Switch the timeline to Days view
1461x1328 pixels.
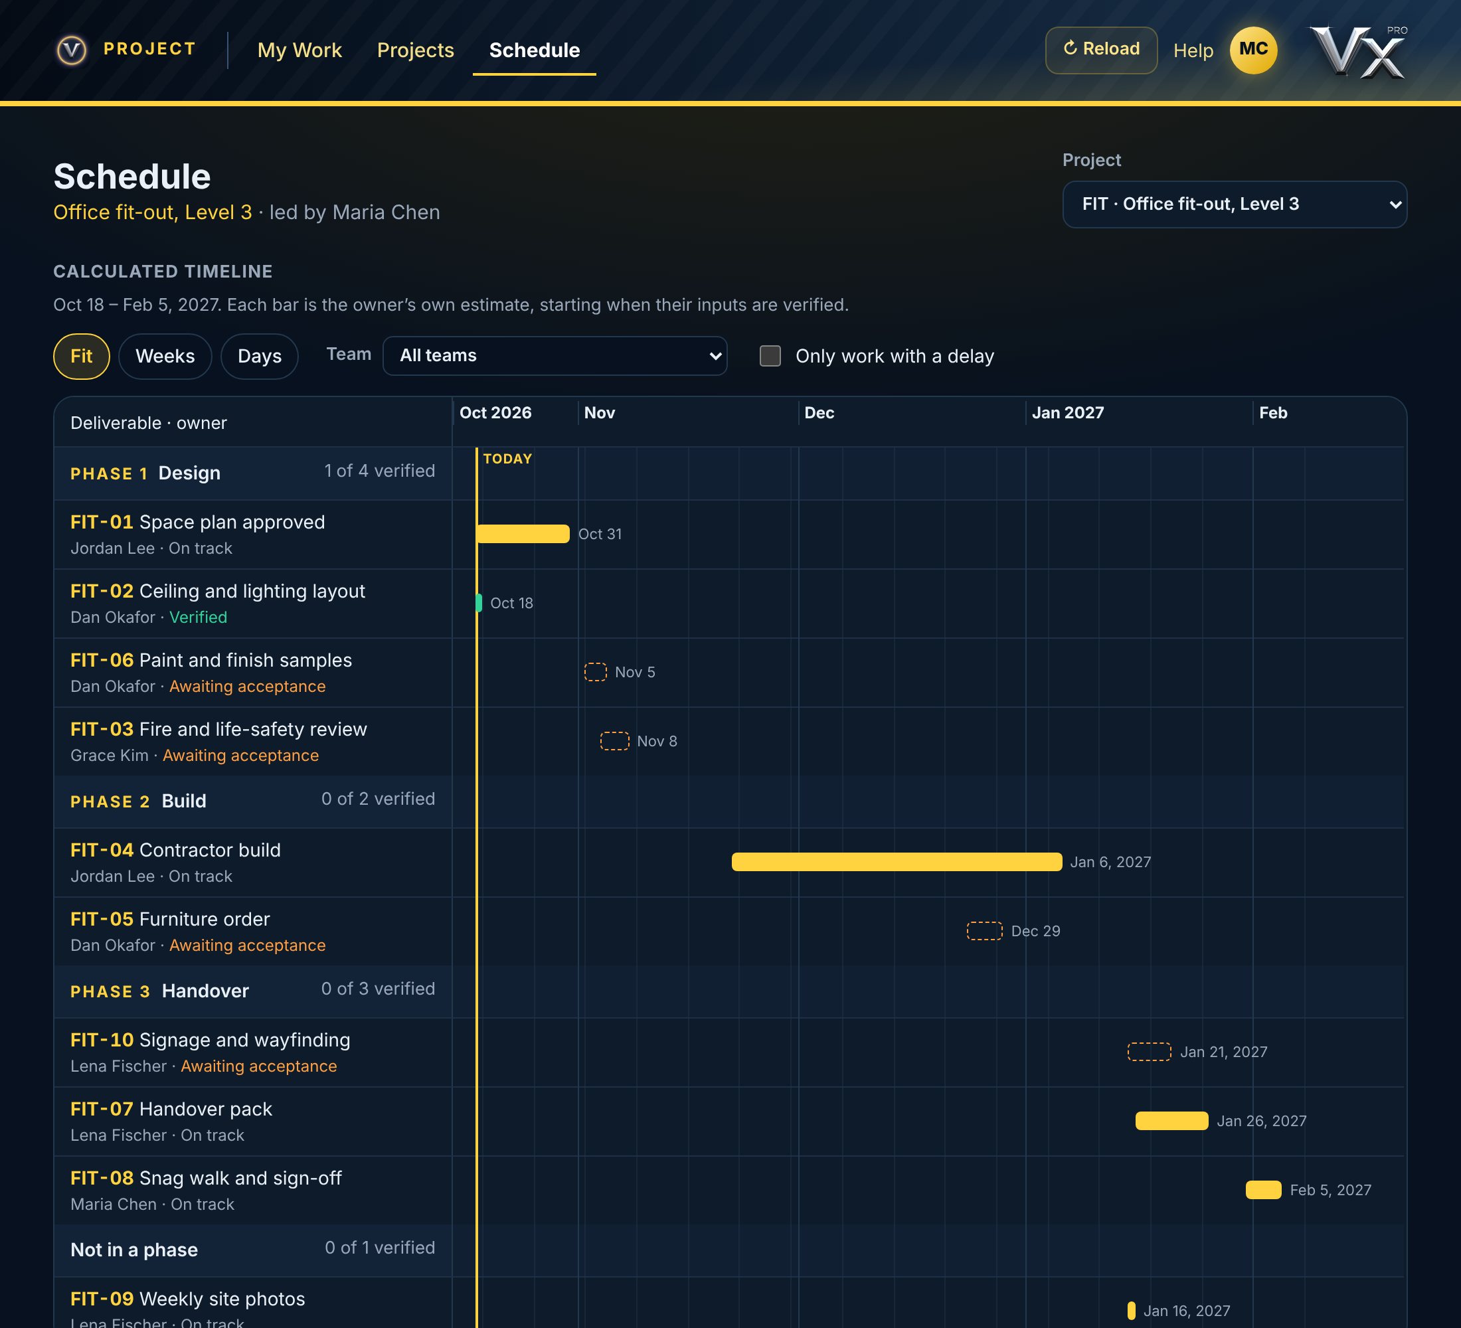click(260, 356)
